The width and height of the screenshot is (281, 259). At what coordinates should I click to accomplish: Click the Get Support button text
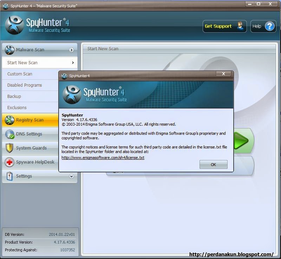pyautogui.click(x=218, y=26)
